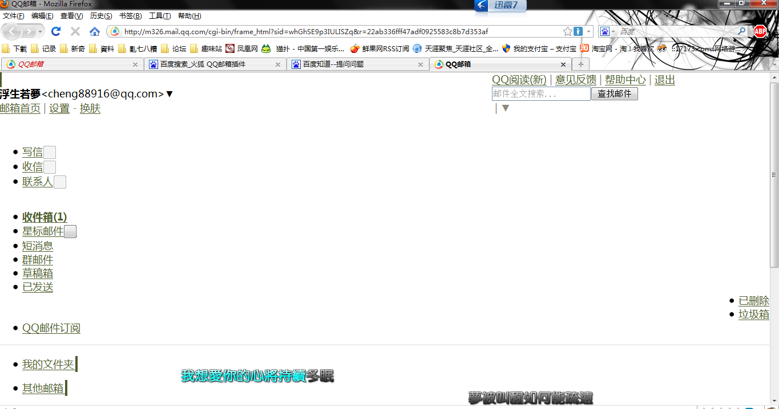Reload the page with the refresh icon
The image size is (779, 409).
click(x=55, y=31)
